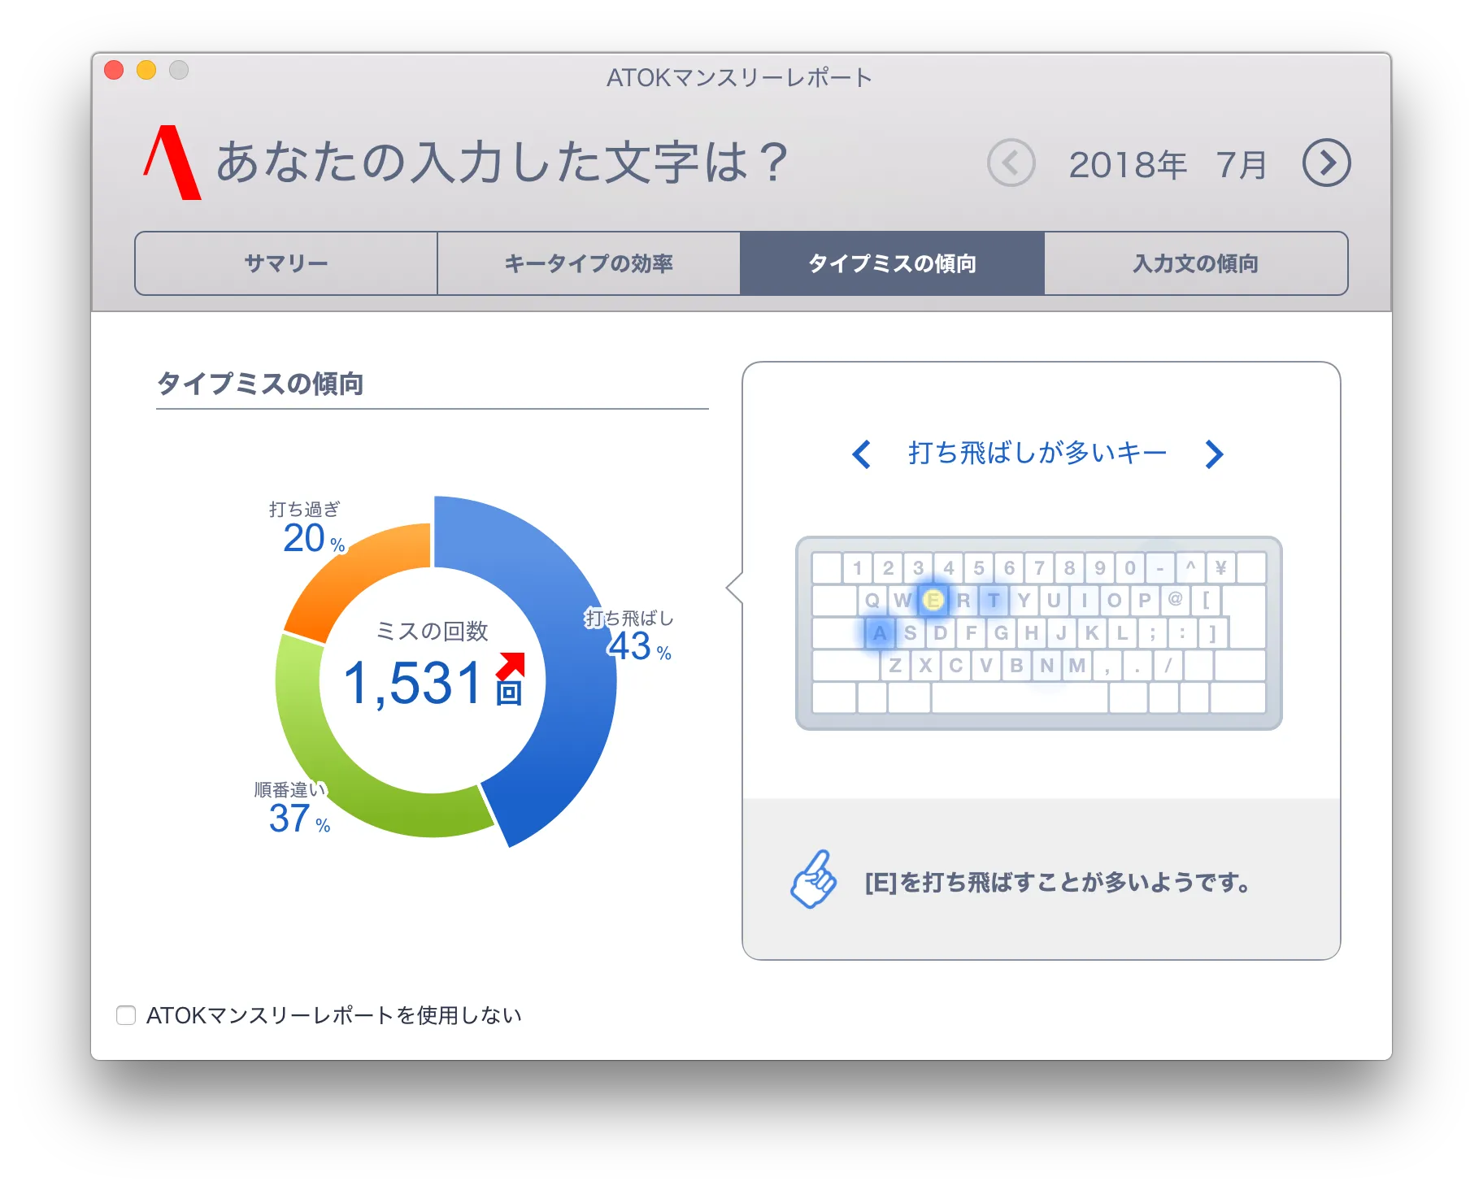This screenshot has width=1483, height=1190.
Task: Go to previous month with left circle arrow
Action: coord(1011,163)
